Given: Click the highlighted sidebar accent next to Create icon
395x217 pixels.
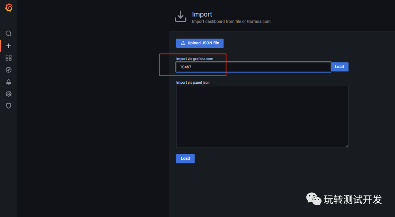Looking at the screenshot, I should click(x=1, y=46).
